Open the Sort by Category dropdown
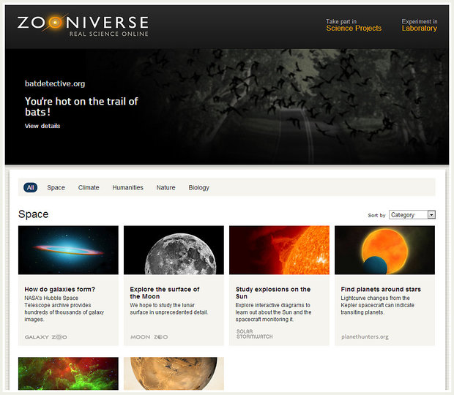 click(x=412, y=215)
